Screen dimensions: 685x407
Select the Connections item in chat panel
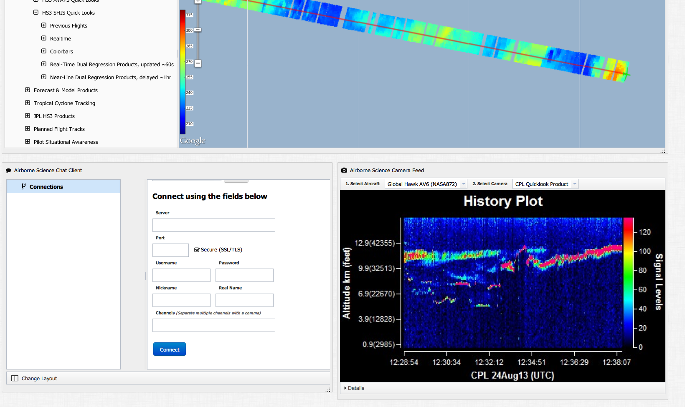46,187
